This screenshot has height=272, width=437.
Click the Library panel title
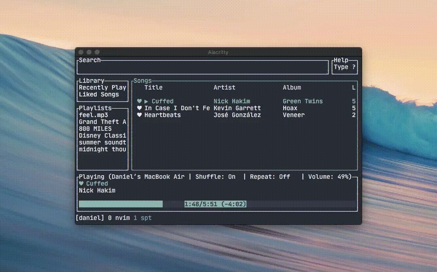point(91,81)
